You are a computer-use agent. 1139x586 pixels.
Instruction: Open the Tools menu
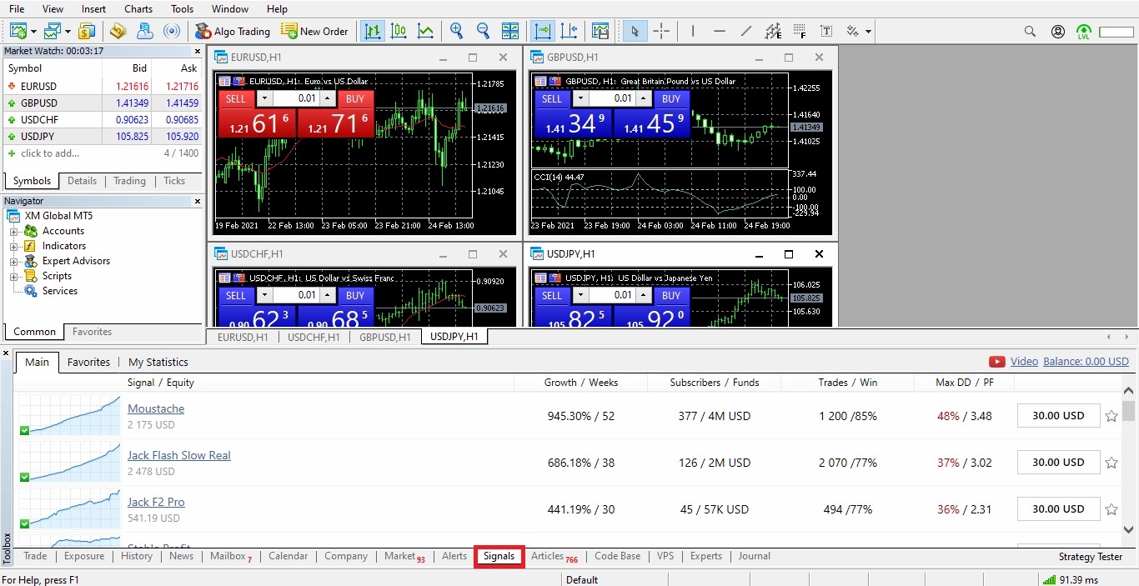point(182,9)
